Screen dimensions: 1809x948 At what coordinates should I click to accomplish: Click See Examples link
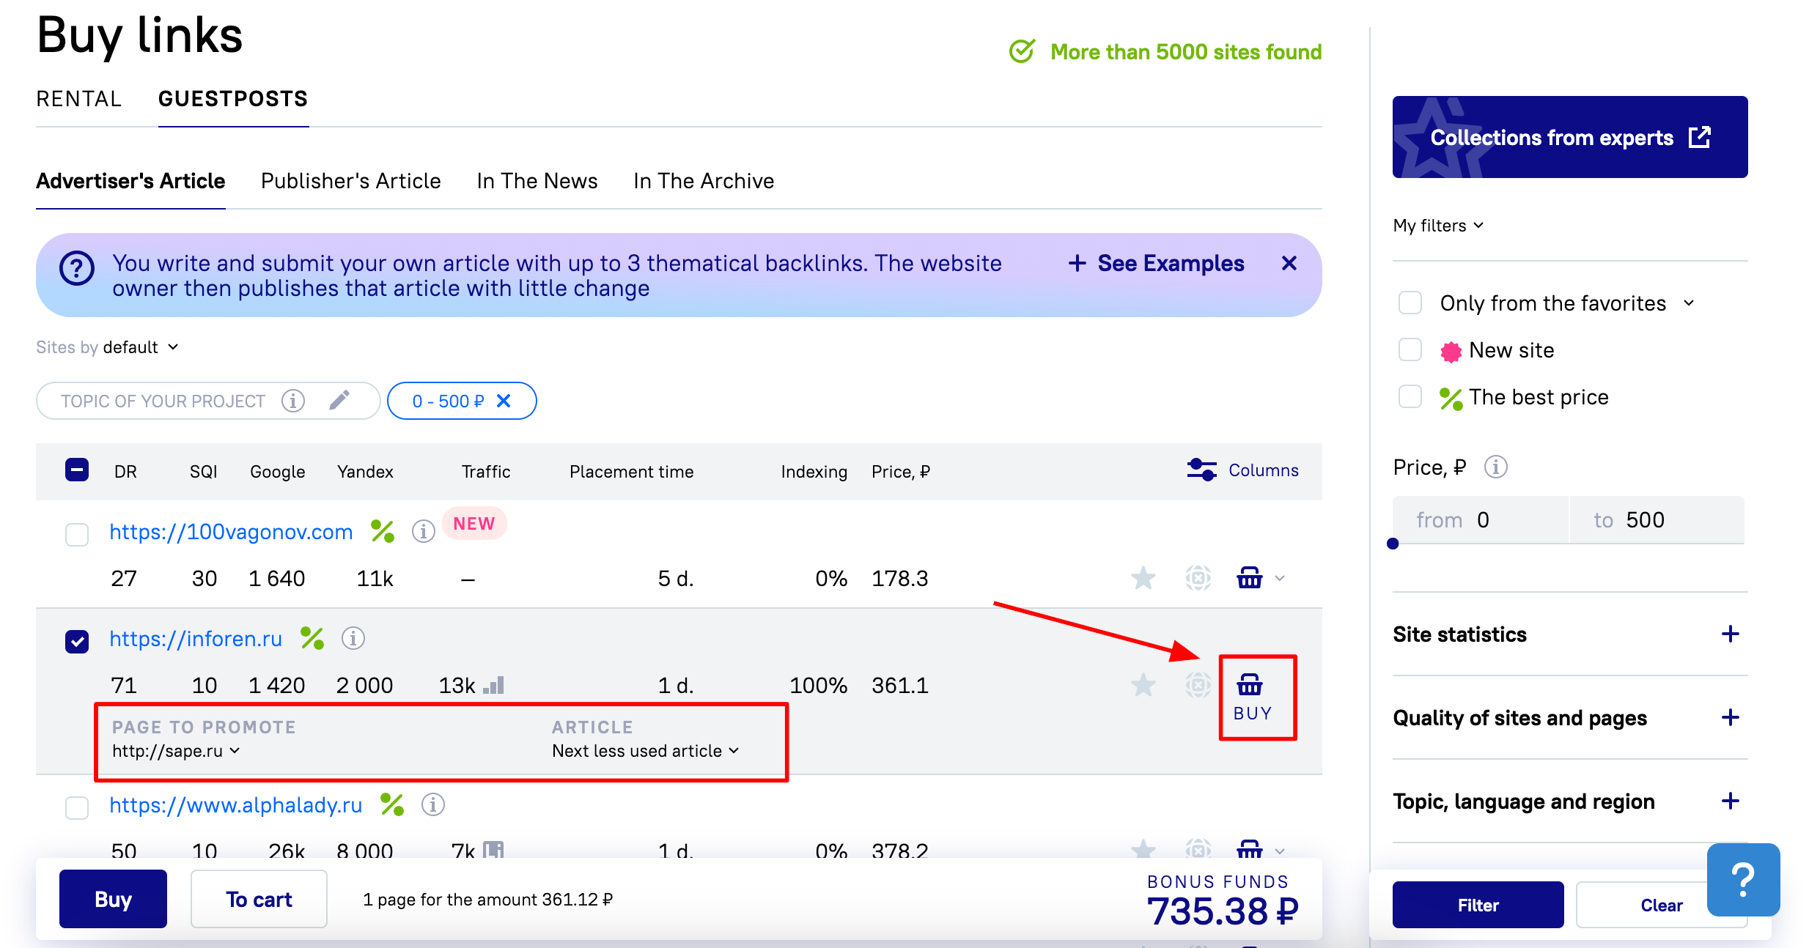1157,263
